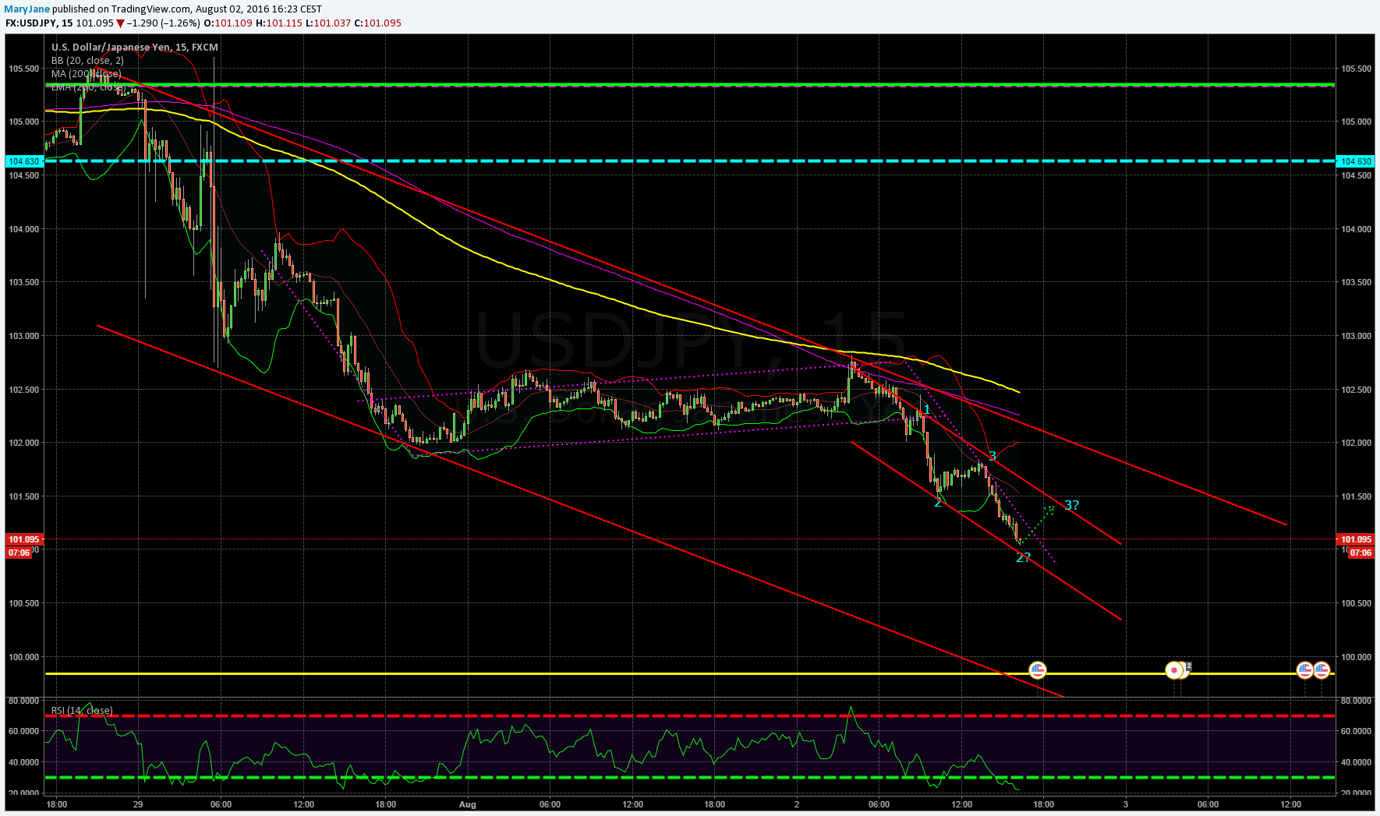Image resolution: width=1380 pixels, height=816 pixels.
Task: Click the O:101.109 open value in header
Action: tap(229, 23)
